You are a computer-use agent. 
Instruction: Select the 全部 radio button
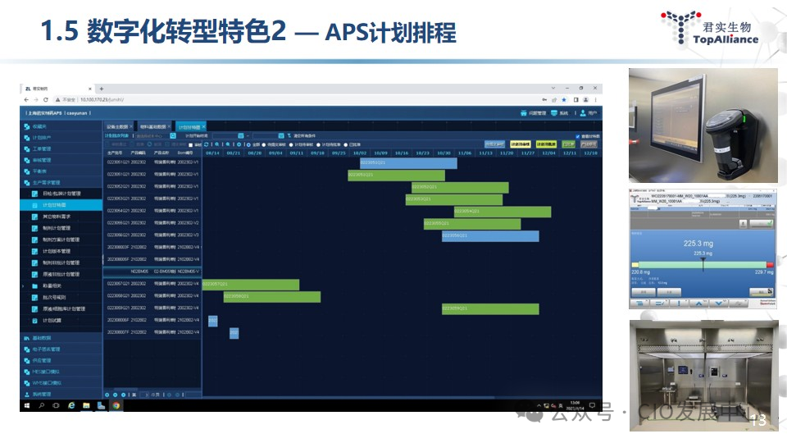point(248,144)
